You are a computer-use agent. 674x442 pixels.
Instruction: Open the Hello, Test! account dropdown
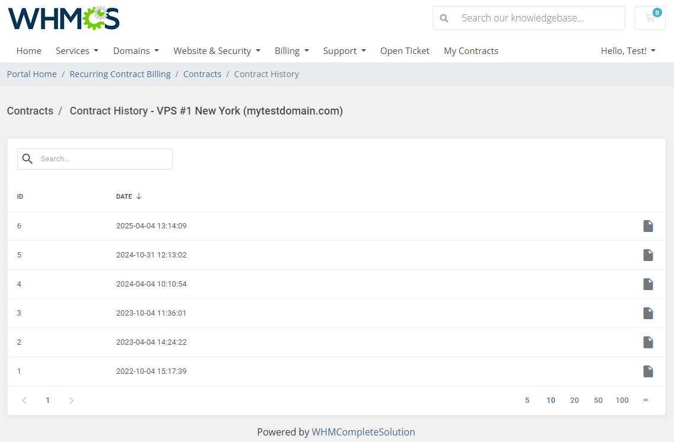coord(628,50)
